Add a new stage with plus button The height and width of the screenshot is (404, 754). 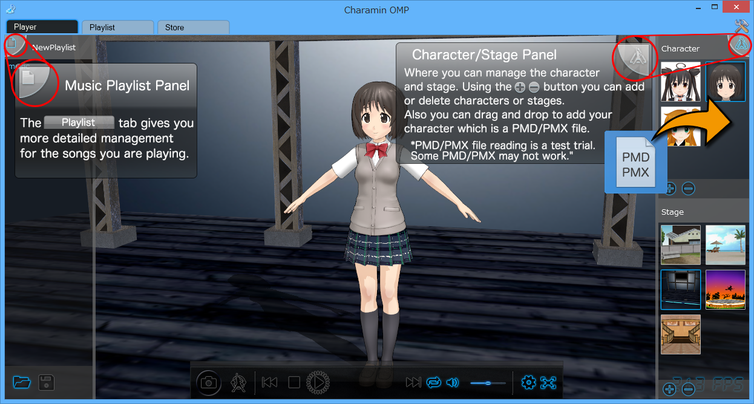point(669,389)
